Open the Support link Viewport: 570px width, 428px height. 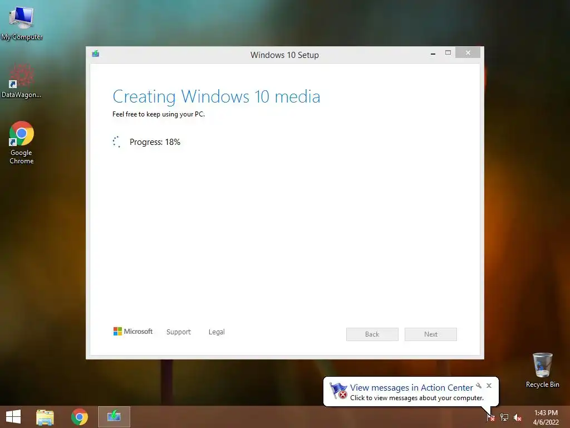[x=179, y=332]
